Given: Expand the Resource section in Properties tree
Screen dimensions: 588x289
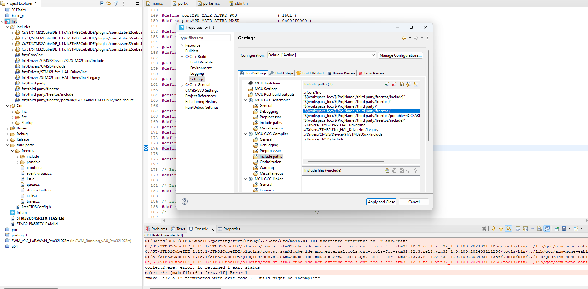Looking at the screenshot, I should point(182,45).
